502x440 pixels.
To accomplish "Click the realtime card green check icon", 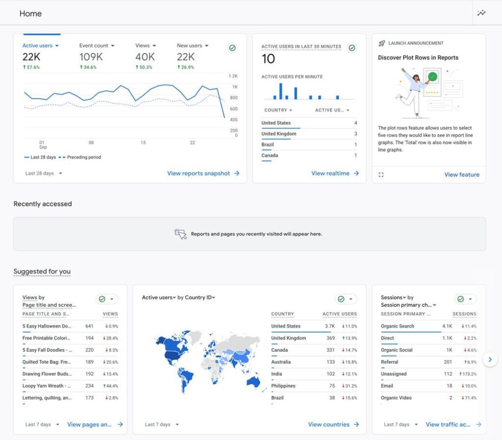I will (x=352, y=48).
